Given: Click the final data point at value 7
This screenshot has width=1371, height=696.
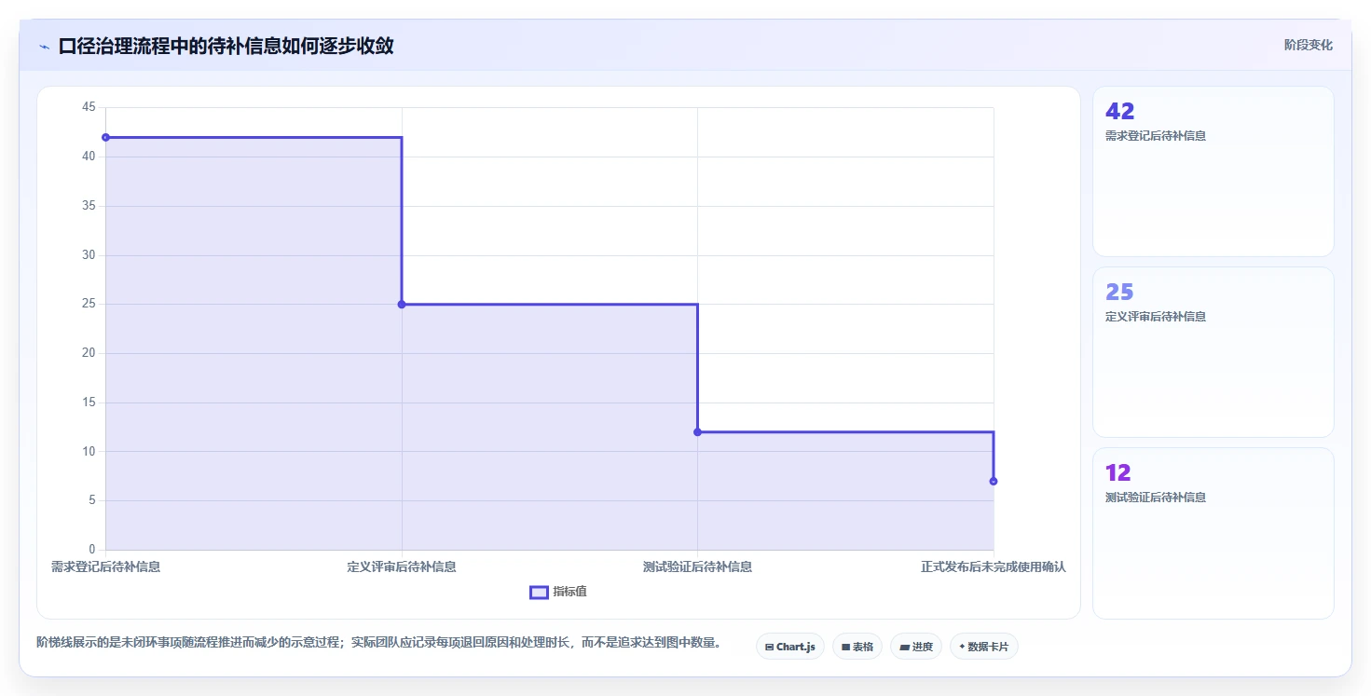Looking at the screenshot, I should pyautogui.click(x=994, y=481).
